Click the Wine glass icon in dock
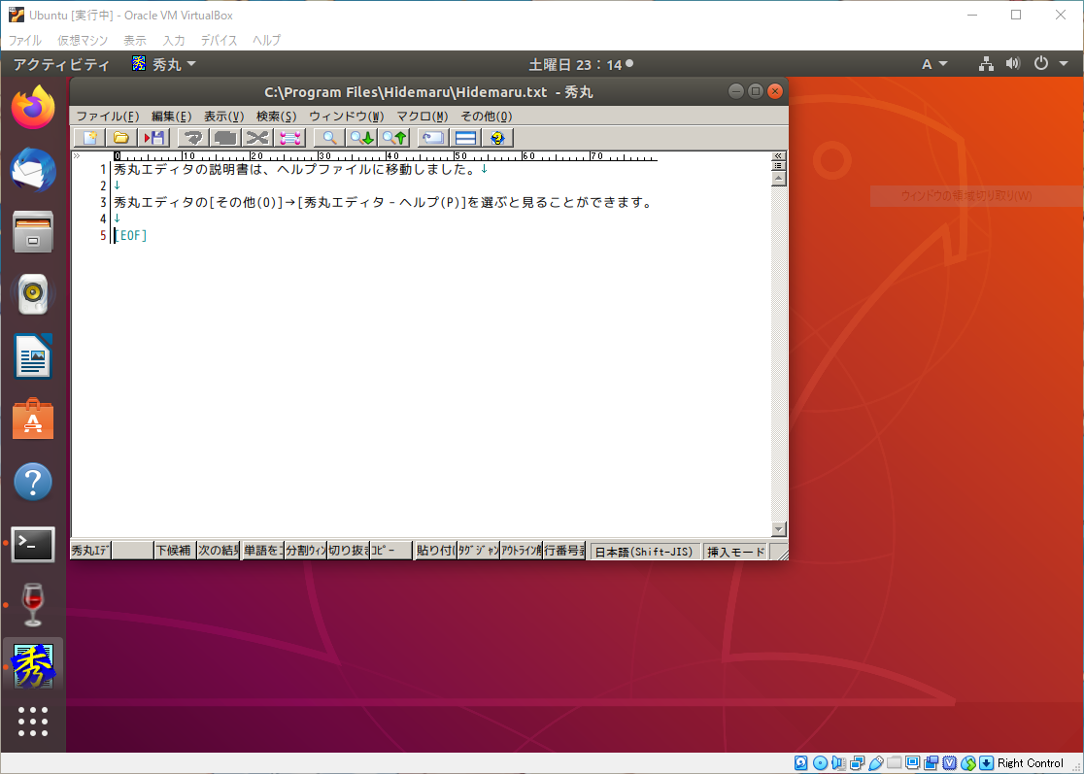Viewport: 1084px width, 774px height. [x=33, y=605]
